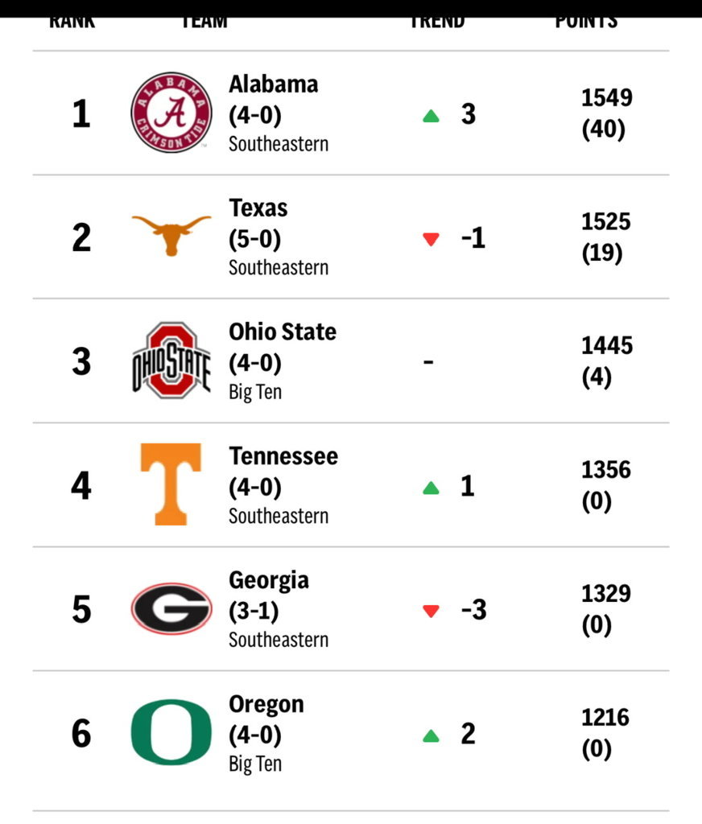
Task: Open the Ohio State team link
Action: 283,332
